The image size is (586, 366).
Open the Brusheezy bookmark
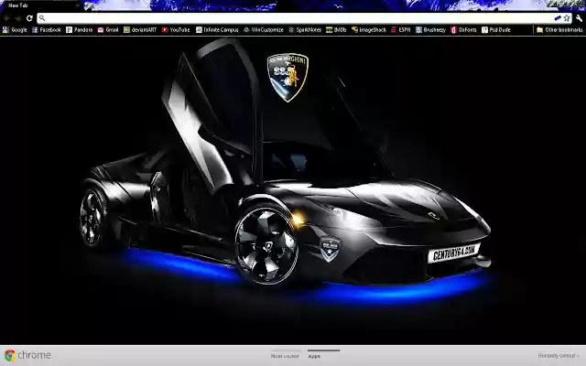(x=431, y=30)
